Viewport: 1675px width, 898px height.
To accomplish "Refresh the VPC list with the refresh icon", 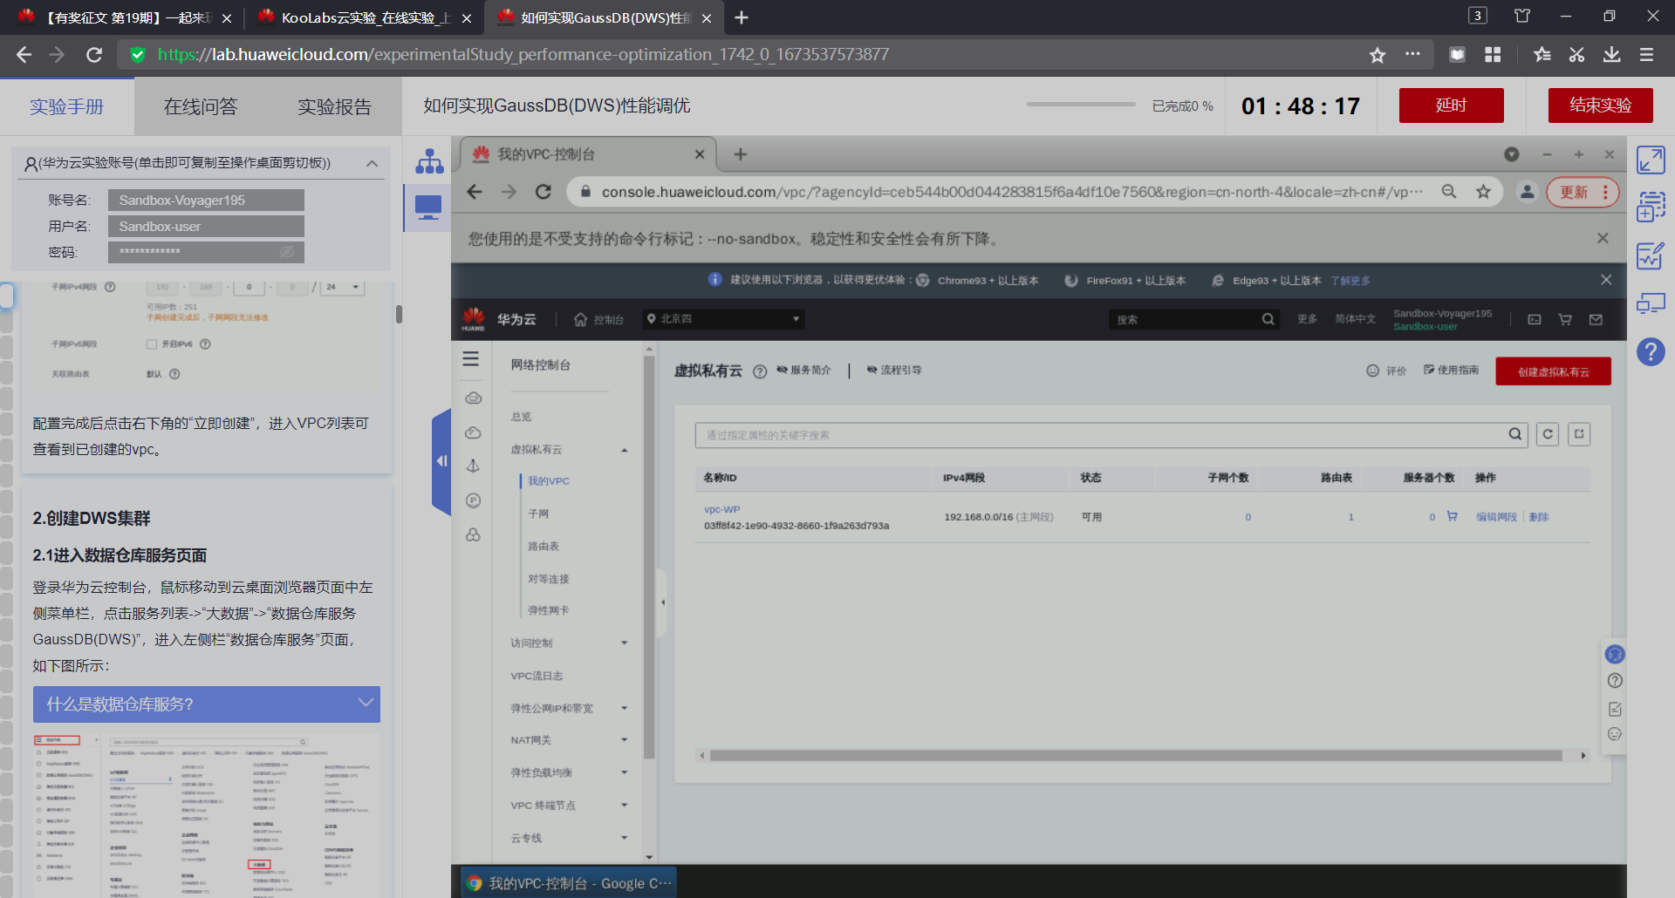I will tap(1548, 434).
